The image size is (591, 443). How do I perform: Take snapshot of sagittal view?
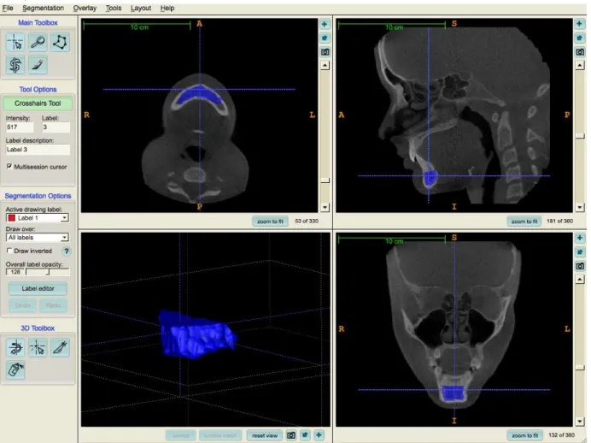click(x=580, y=51)
